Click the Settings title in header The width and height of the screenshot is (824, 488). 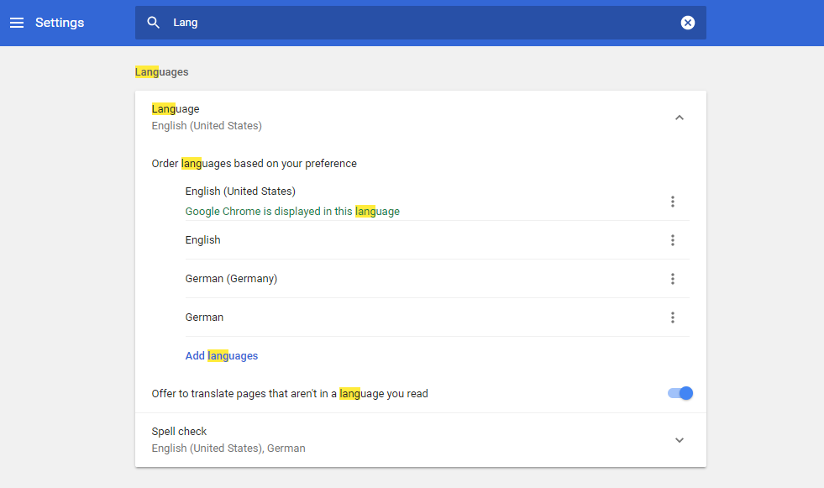tap(60, 23)
